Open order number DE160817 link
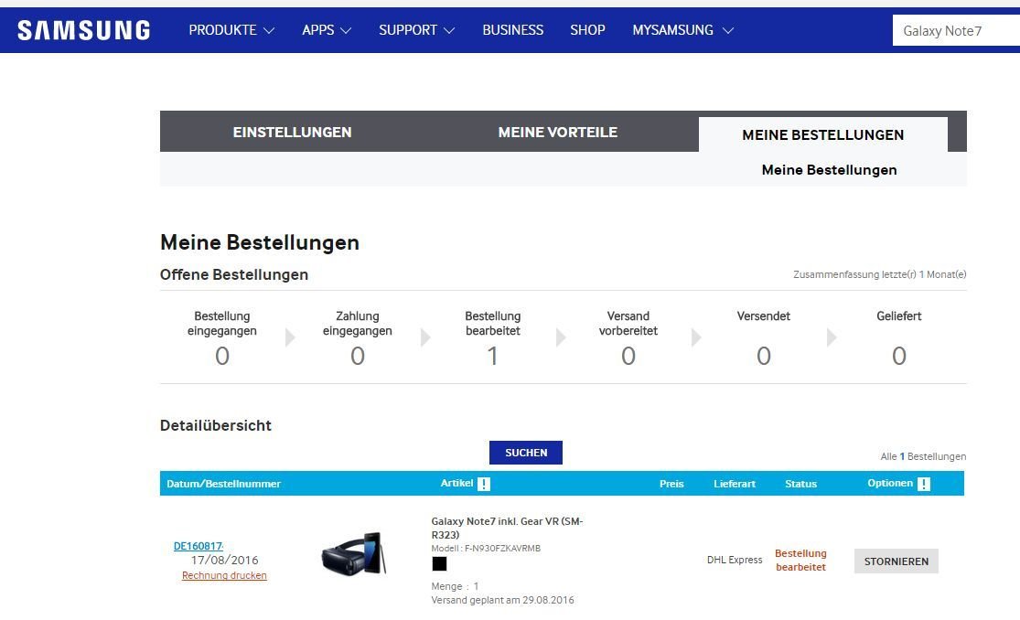This screenshot has height=620, width=1020. [199, 546]
